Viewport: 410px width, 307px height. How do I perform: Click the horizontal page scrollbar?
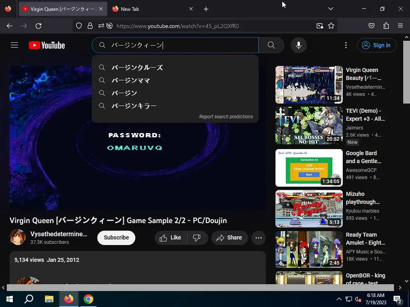point(200,287)
